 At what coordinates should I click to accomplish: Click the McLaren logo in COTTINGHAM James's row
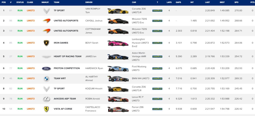coord(46,31)
